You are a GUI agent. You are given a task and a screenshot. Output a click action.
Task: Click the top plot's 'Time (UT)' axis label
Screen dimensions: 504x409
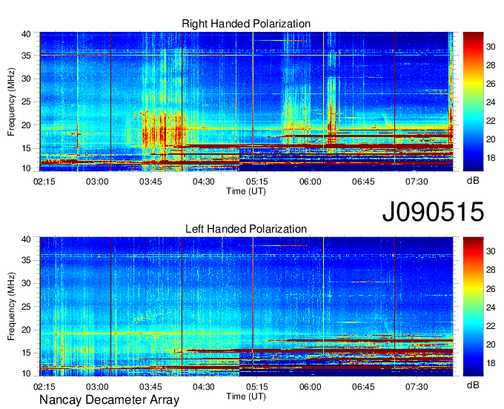coord(246,191)
